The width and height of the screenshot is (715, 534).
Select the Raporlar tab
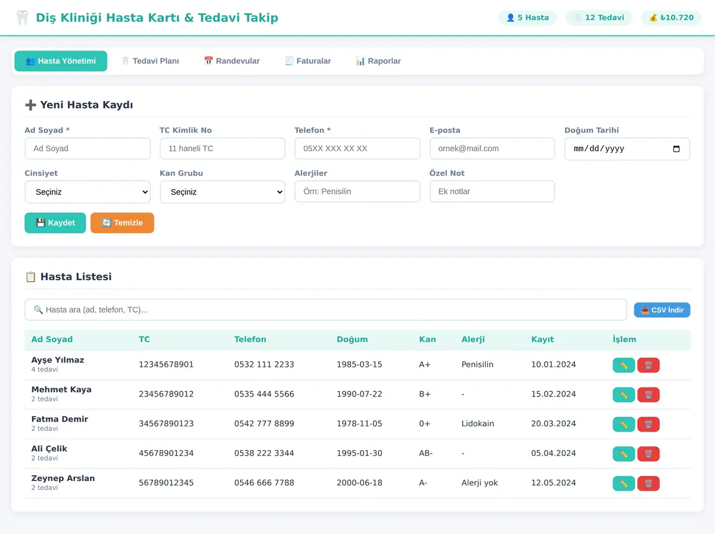tap(378, 61)
